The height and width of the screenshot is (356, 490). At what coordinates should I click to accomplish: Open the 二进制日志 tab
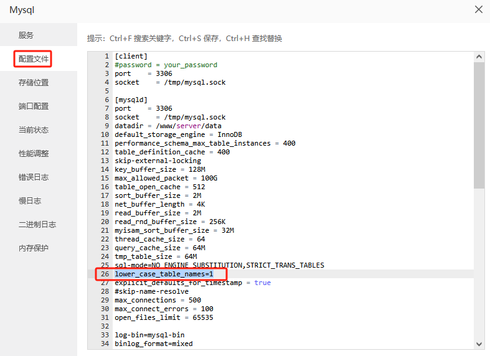click(x=37, y=224)
